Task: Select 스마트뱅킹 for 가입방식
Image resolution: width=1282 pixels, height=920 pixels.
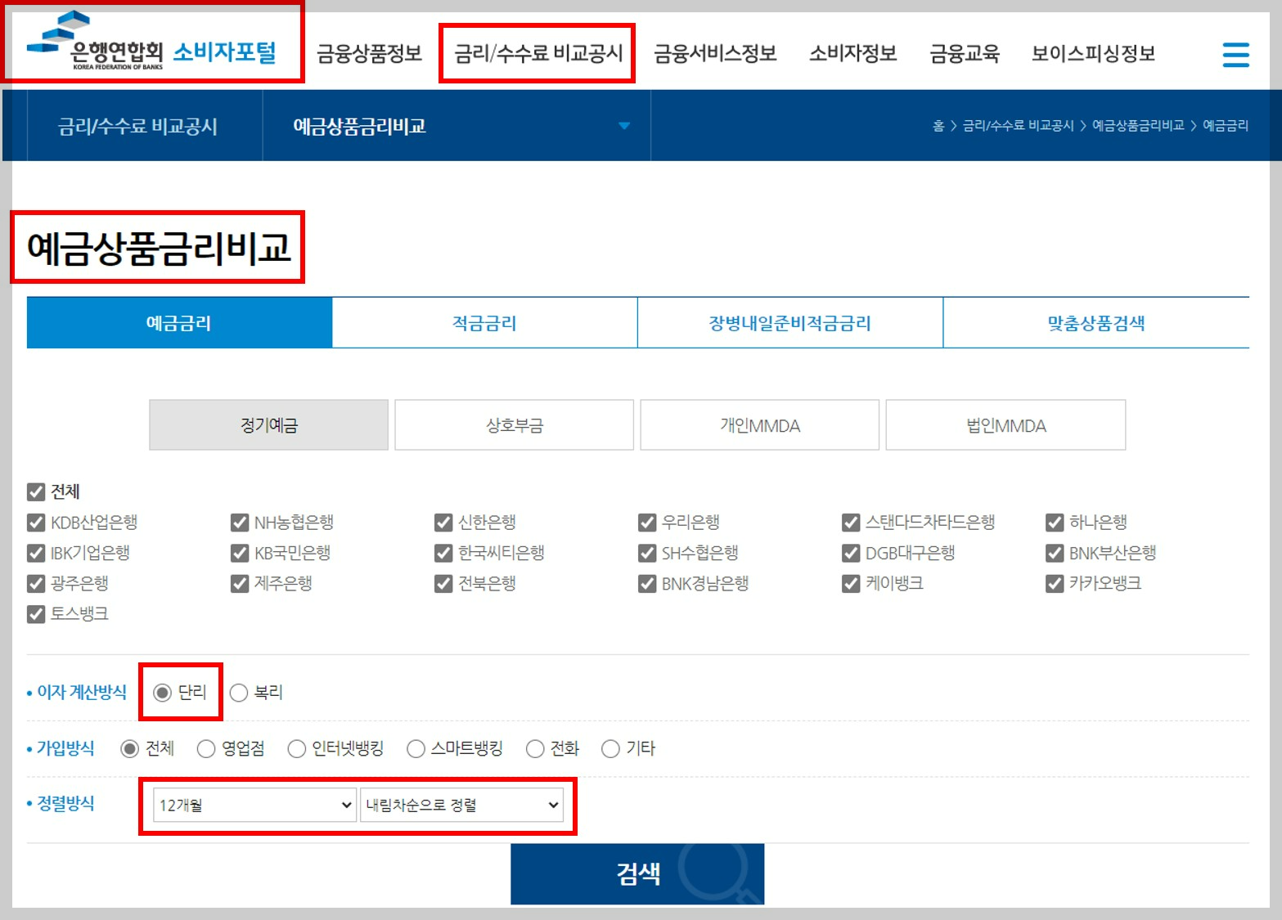Action: tap(416, 748)
